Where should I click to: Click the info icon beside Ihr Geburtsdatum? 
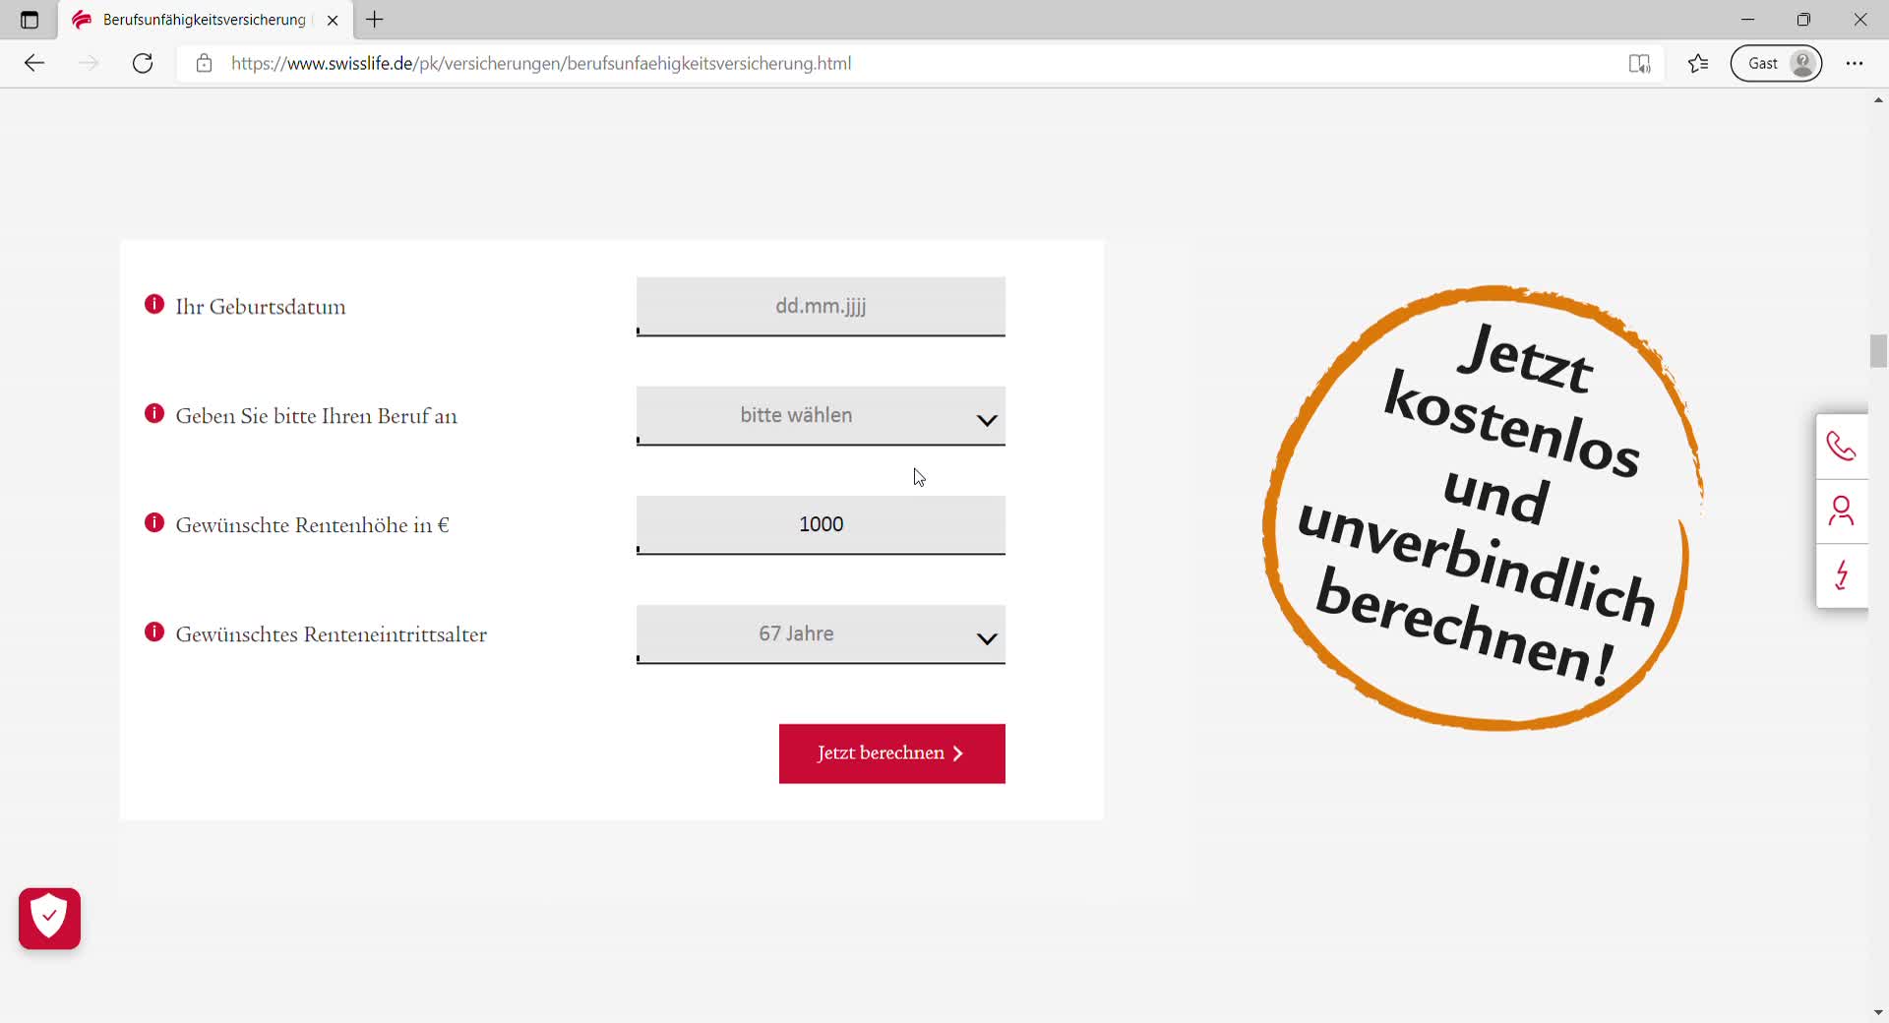(x=154, y=305)
